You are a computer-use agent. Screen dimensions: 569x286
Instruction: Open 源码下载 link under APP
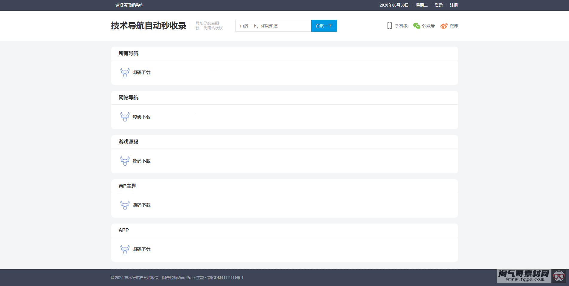pyautogui.click(x=141, y=249)
